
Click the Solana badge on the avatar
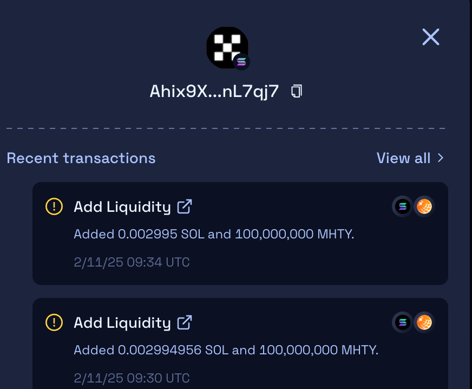click(241, 62)
